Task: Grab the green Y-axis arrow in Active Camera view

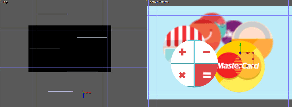Action: click(x=240, y=44)
